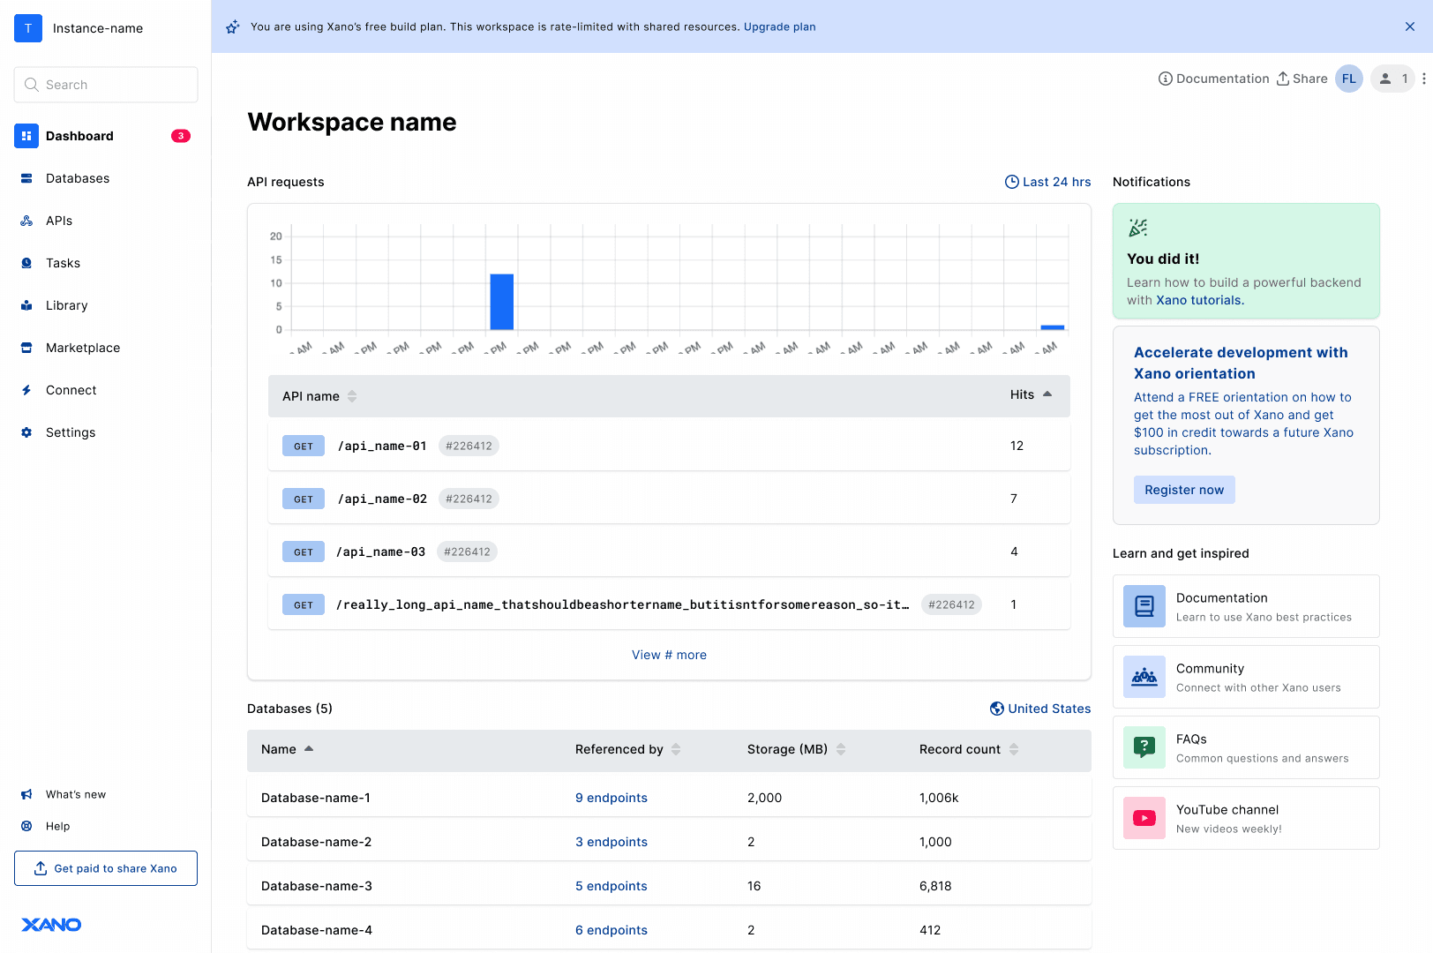Focus the sidebar Search field

coord(106,85)
